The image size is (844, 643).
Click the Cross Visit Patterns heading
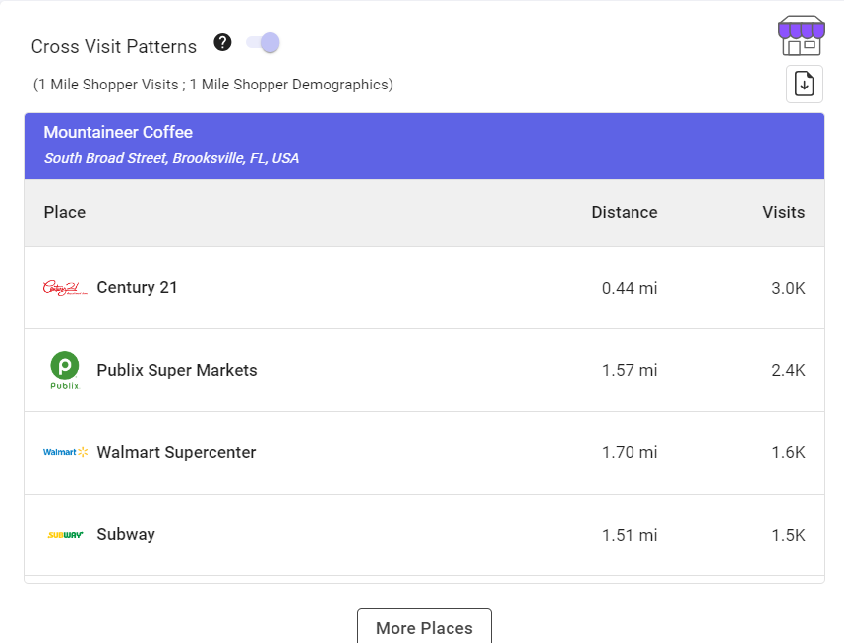[x=114, y=46]
